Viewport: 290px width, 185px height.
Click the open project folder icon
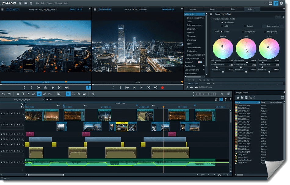tap(26, 3)
